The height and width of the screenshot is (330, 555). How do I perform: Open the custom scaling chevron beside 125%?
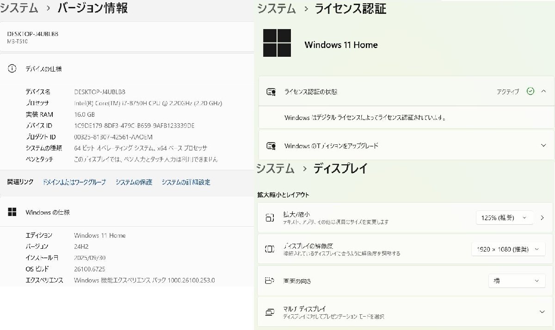(x=543, y=218)
